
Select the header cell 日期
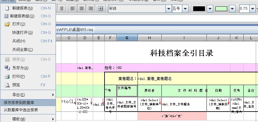click(218, 91)
